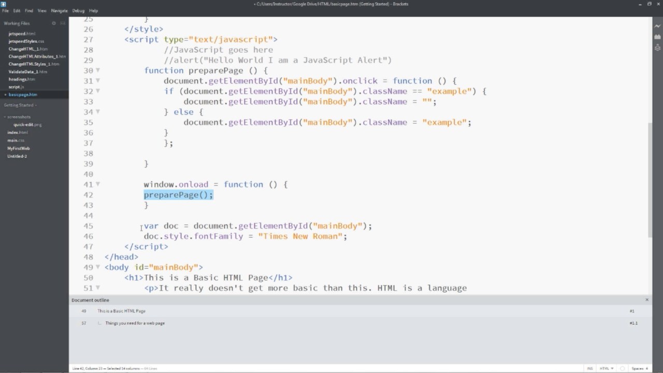Select basicpage.htm in Working Files

(x=23, y=95)
